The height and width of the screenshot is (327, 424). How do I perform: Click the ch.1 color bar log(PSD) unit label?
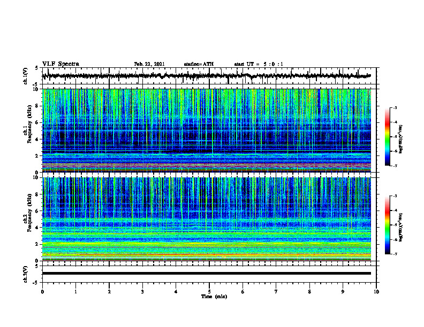pos(401,139)
